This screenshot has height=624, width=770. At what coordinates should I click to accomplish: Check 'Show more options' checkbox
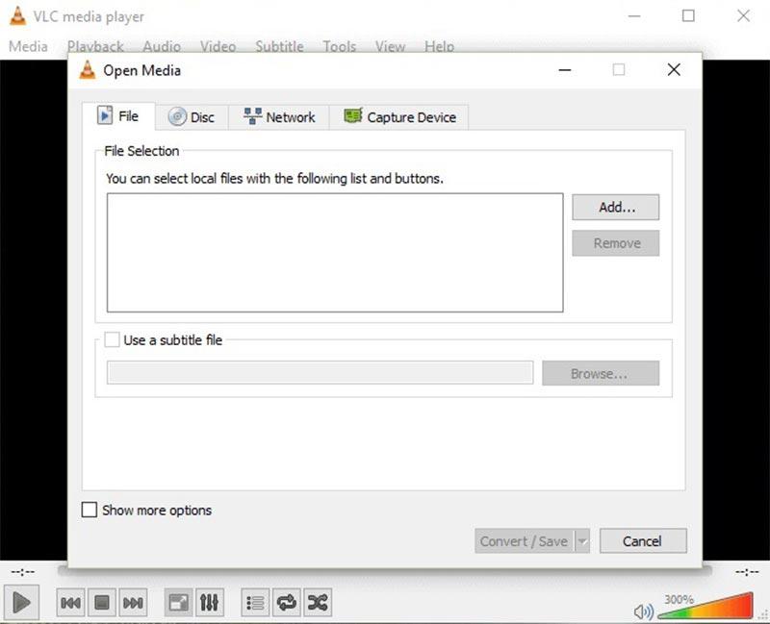(90, 511)
